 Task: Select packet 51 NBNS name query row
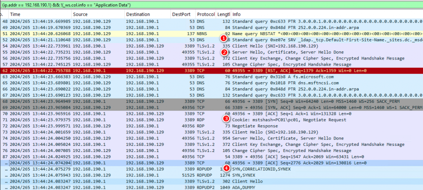pyautogui.click(x=211, y=33)
